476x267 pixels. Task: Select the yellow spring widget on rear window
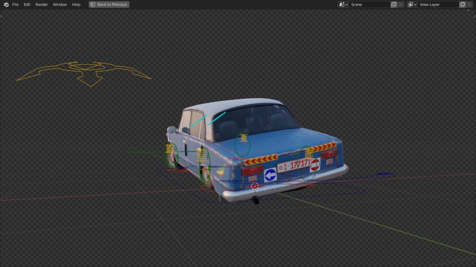[244, 138]
